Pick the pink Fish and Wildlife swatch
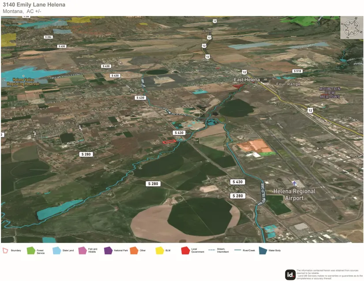The width and height of the screenshot is (364, 281). click(x=82, y=251)
